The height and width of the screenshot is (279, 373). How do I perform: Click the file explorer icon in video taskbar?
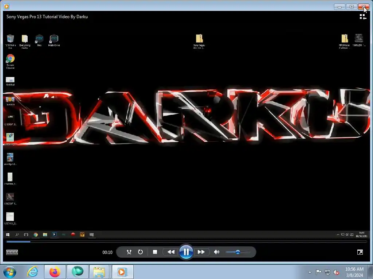[x=45, y=235]
